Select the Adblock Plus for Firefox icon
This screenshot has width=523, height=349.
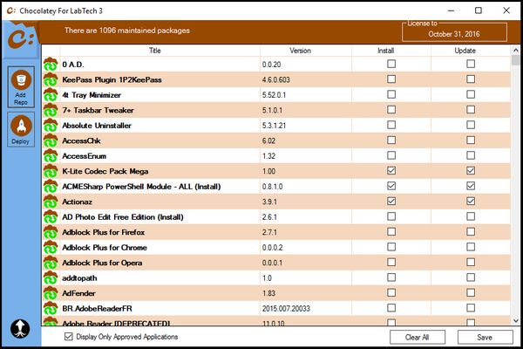[x=51, y=232]
